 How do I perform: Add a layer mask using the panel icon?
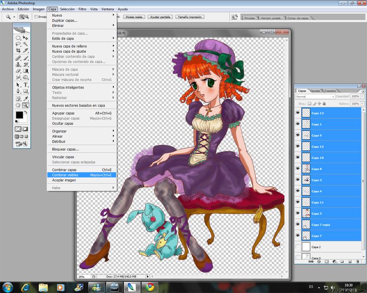point(326,262)
